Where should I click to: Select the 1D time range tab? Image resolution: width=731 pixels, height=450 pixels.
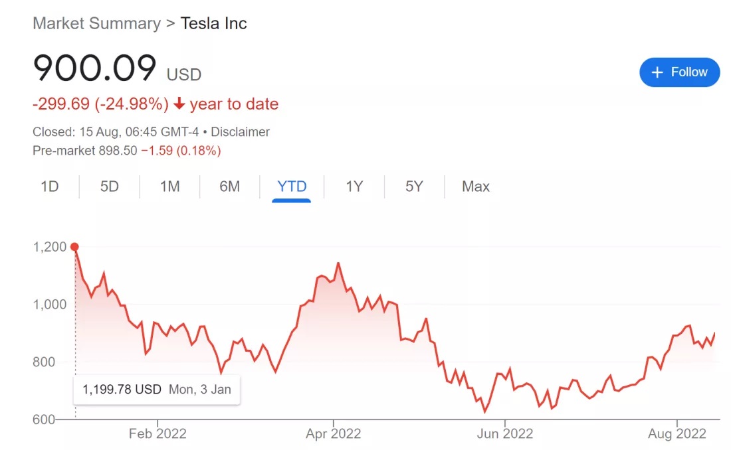click(x=49, y=187)
